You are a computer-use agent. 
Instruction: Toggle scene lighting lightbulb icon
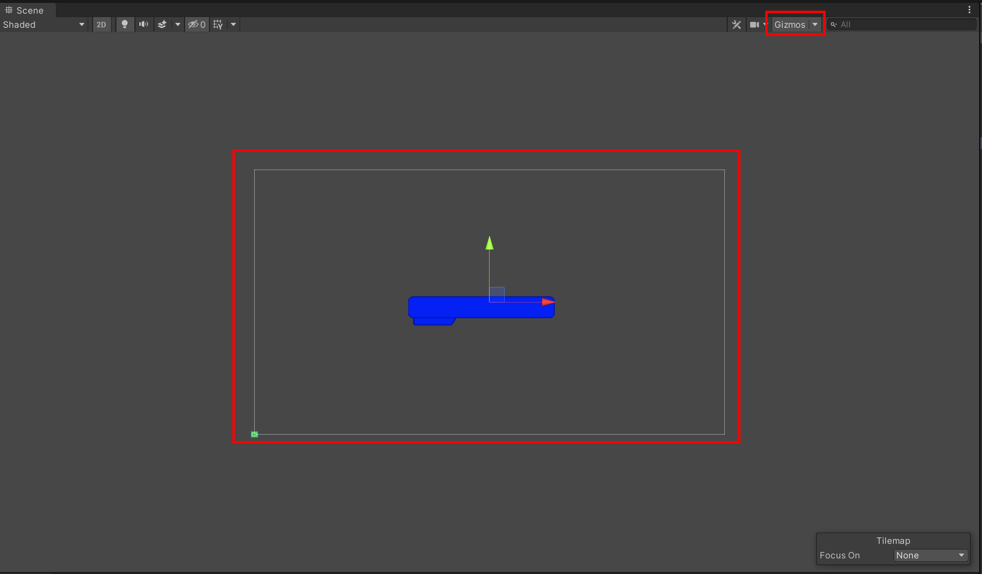click(x=125, y=24)
